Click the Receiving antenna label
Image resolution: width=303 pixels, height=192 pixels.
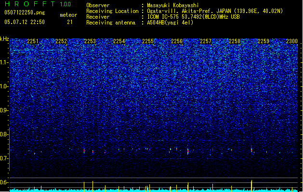coord(111,23)
